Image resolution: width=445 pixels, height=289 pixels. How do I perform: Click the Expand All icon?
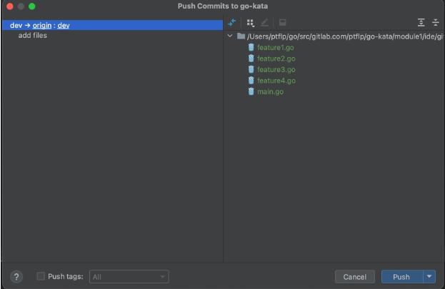(x=421, y=23)
